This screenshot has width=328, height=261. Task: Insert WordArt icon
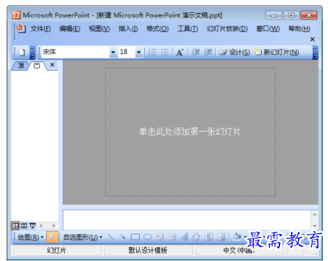[x=184, y=237]
